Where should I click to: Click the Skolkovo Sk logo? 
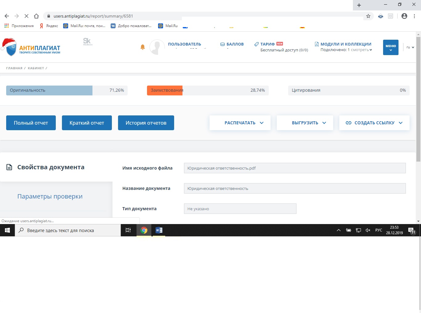point(87,42)
